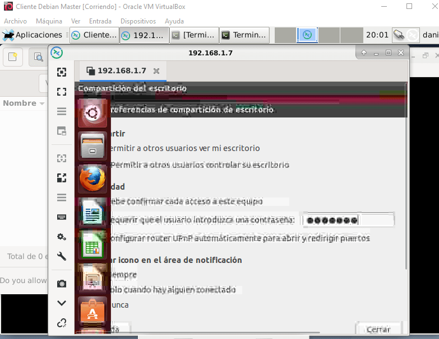Click the grab keyboard icon in Remmina sidebar
Viewport: 439px width, 339px height.
[x=62, y=216]
